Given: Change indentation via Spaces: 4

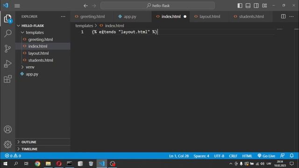Looking at the screenshot, I should point(201,156).
